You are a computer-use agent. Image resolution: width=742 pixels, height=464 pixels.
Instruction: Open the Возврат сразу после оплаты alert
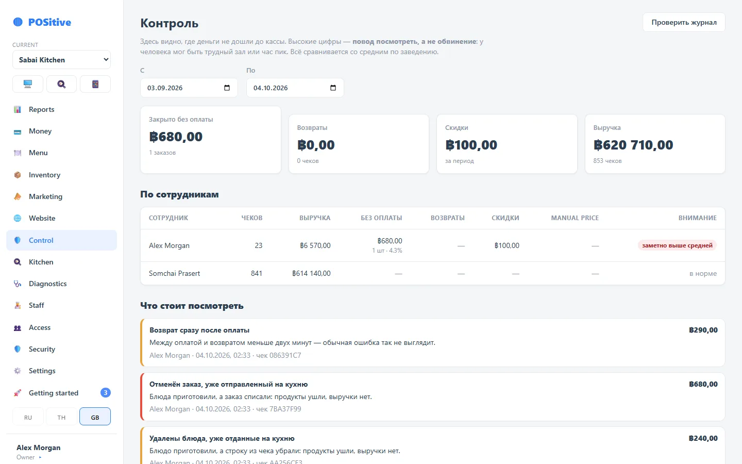[433, 342]
